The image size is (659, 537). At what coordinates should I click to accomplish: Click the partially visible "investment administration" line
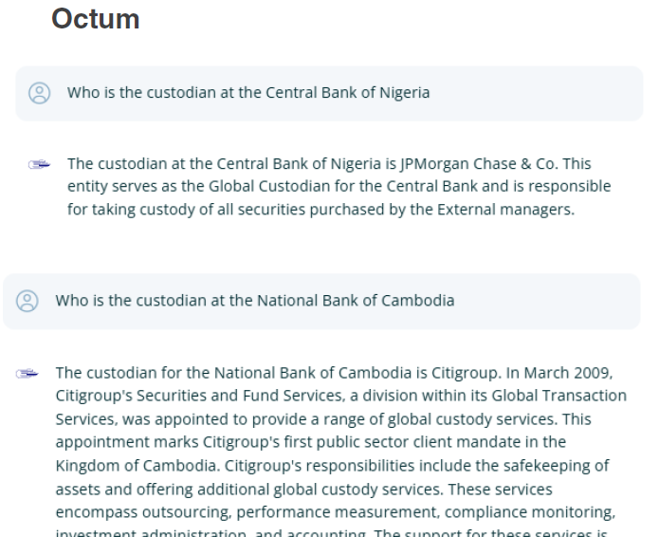(150, 533)
